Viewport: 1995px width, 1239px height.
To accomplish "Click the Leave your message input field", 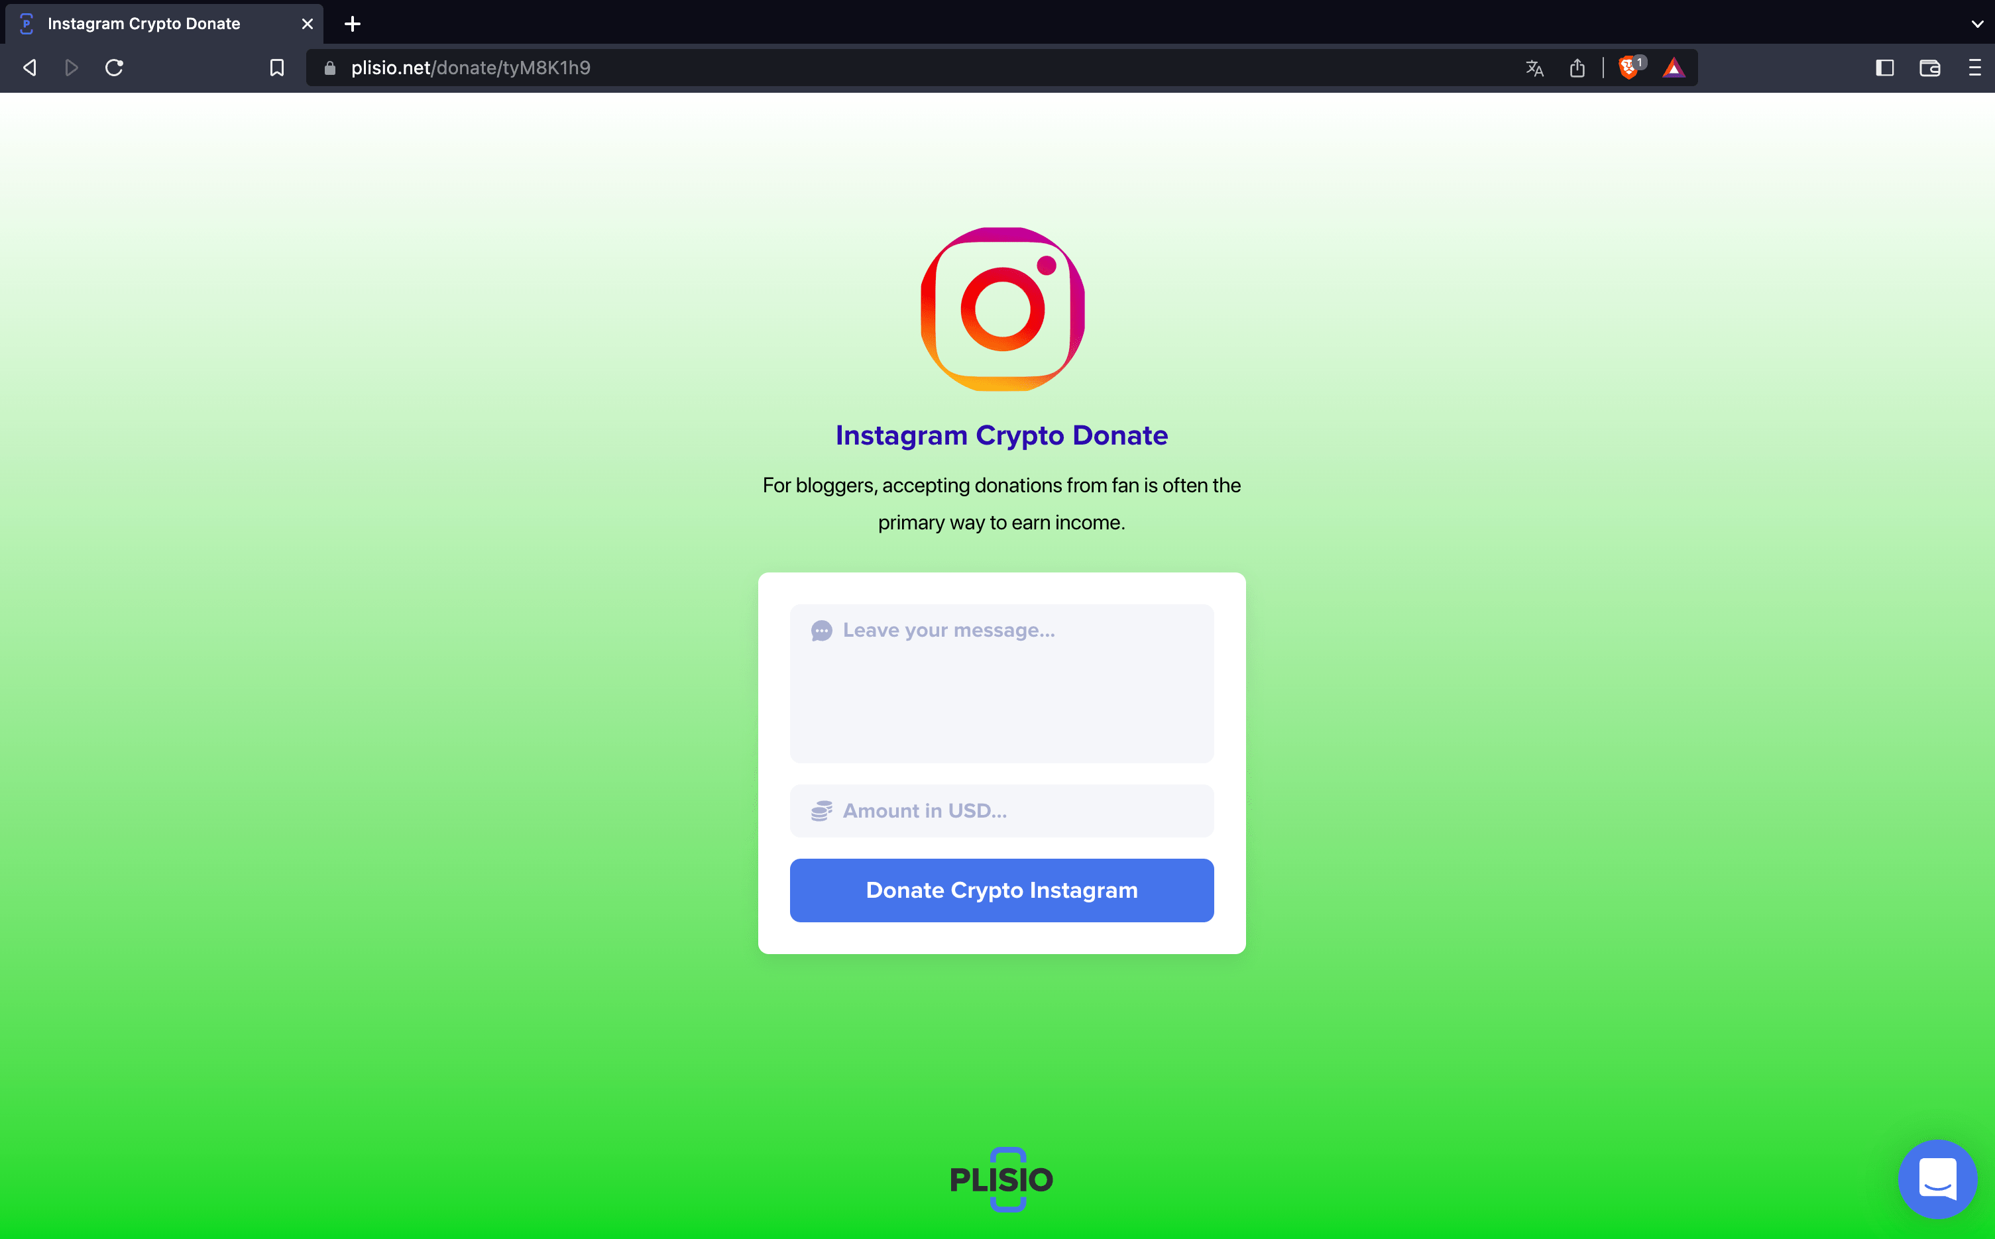I will [x=1001, y=684].
